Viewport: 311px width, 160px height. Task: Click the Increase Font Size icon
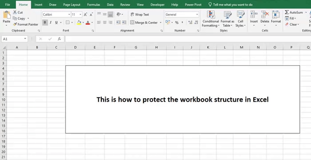[x=85, y=15]
